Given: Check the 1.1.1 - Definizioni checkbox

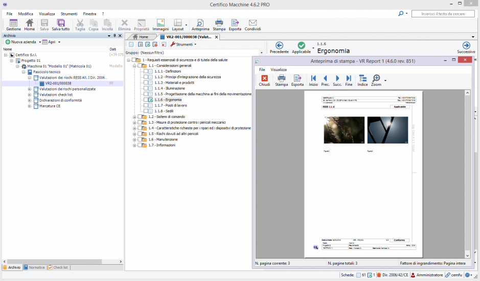Looking at the screenshot, I should (x=146, y=72).
